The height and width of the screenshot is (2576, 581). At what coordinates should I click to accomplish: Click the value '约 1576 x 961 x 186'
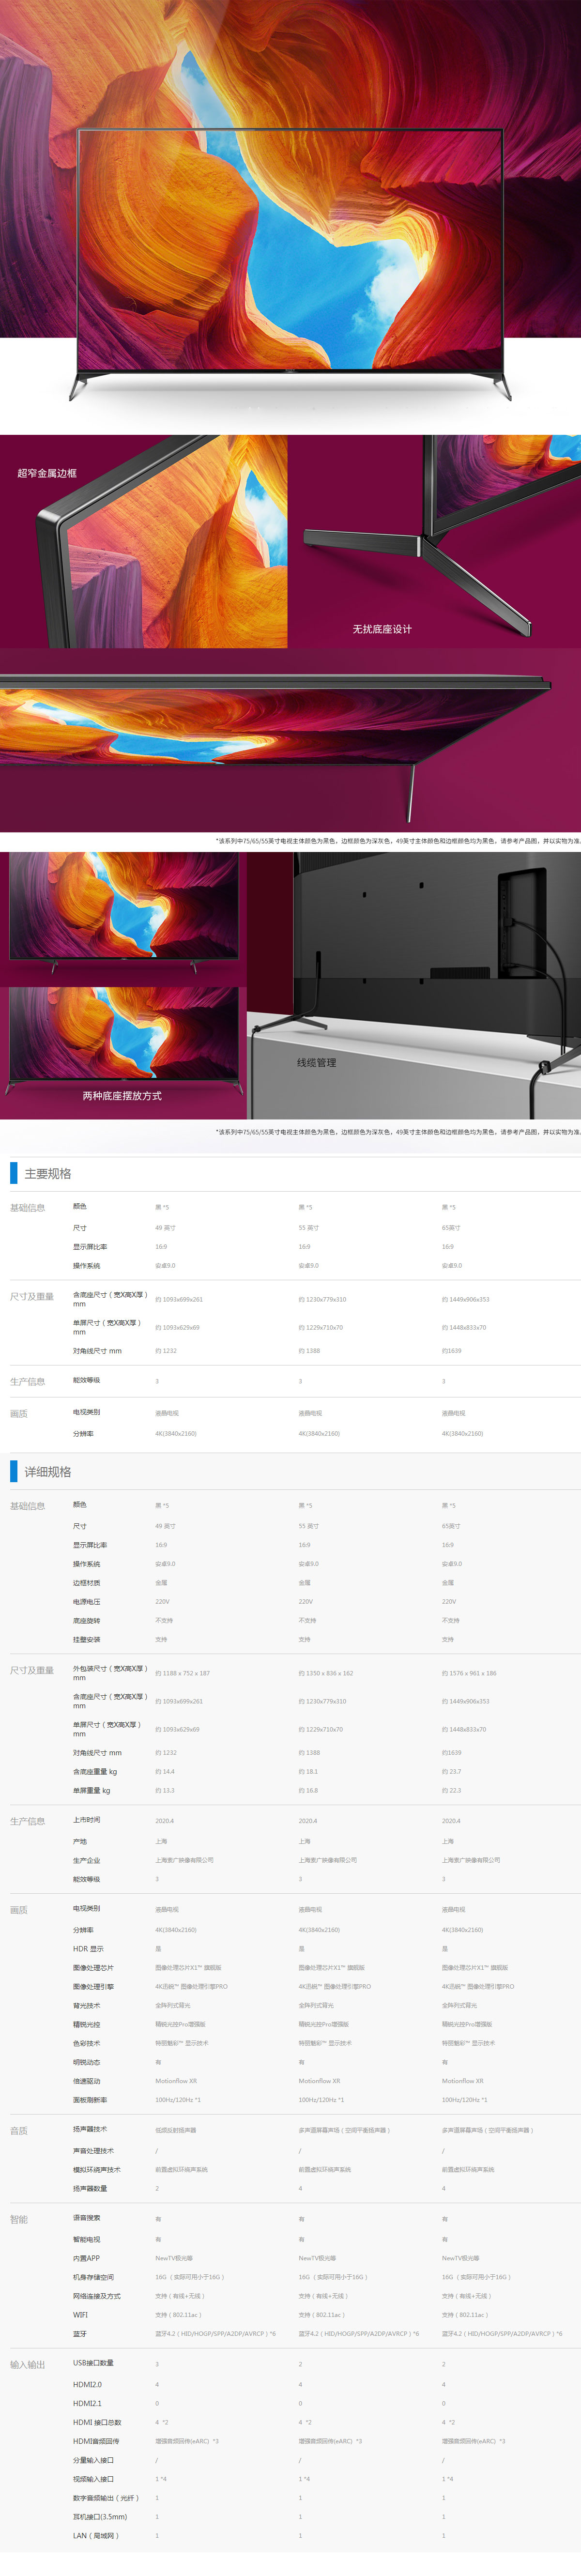coord(469,1673)
